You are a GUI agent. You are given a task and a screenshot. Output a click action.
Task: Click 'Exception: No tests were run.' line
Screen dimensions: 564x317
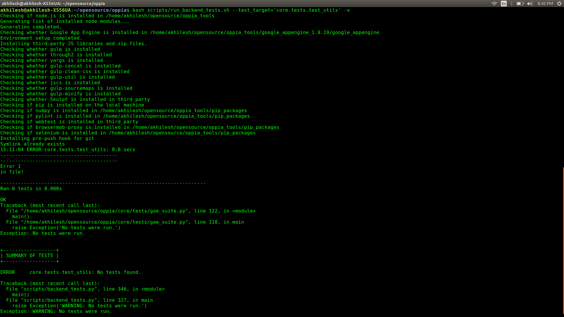pyautogui.click(x=43, y=233)
